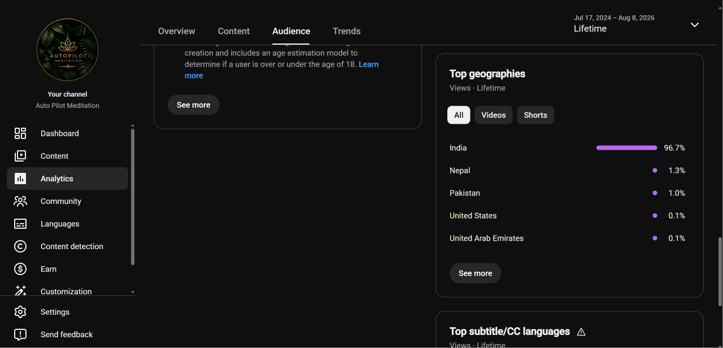Switch to the analytics Content tab
Image resolution: width=723 pixels, height=348 pixels.
[x=234, y=31]
